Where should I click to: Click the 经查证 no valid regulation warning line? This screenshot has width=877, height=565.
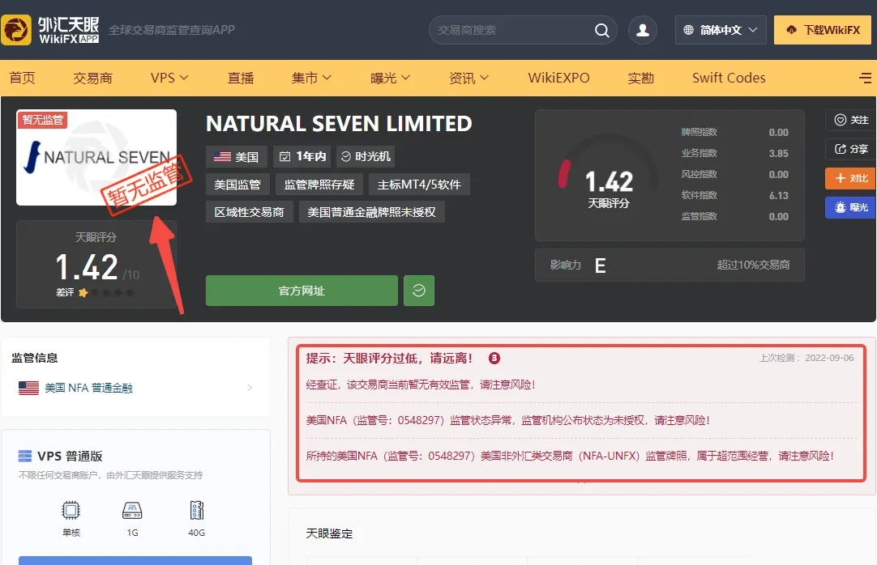421,384
